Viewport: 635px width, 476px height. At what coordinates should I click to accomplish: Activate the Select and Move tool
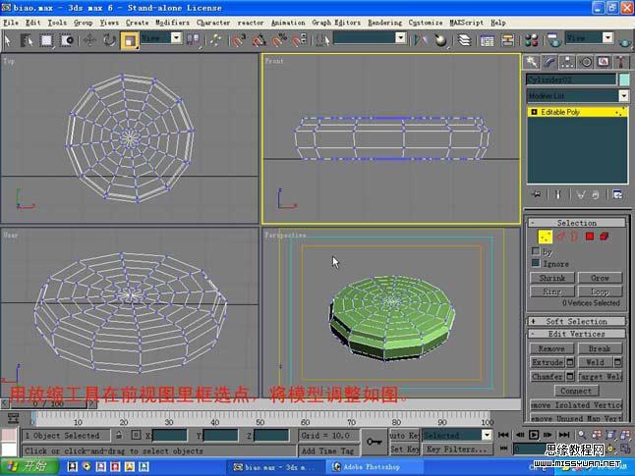[x=89, y=40]
